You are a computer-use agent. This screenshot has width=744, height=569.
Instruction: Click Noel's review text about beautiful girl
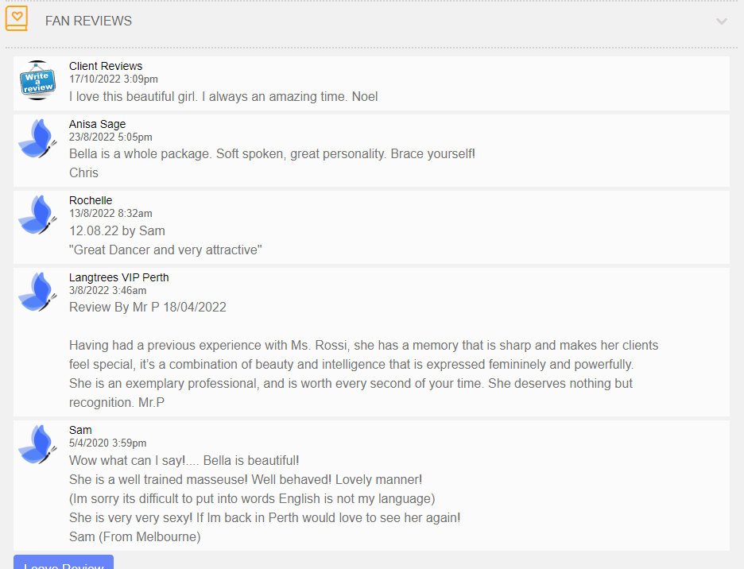223,96
